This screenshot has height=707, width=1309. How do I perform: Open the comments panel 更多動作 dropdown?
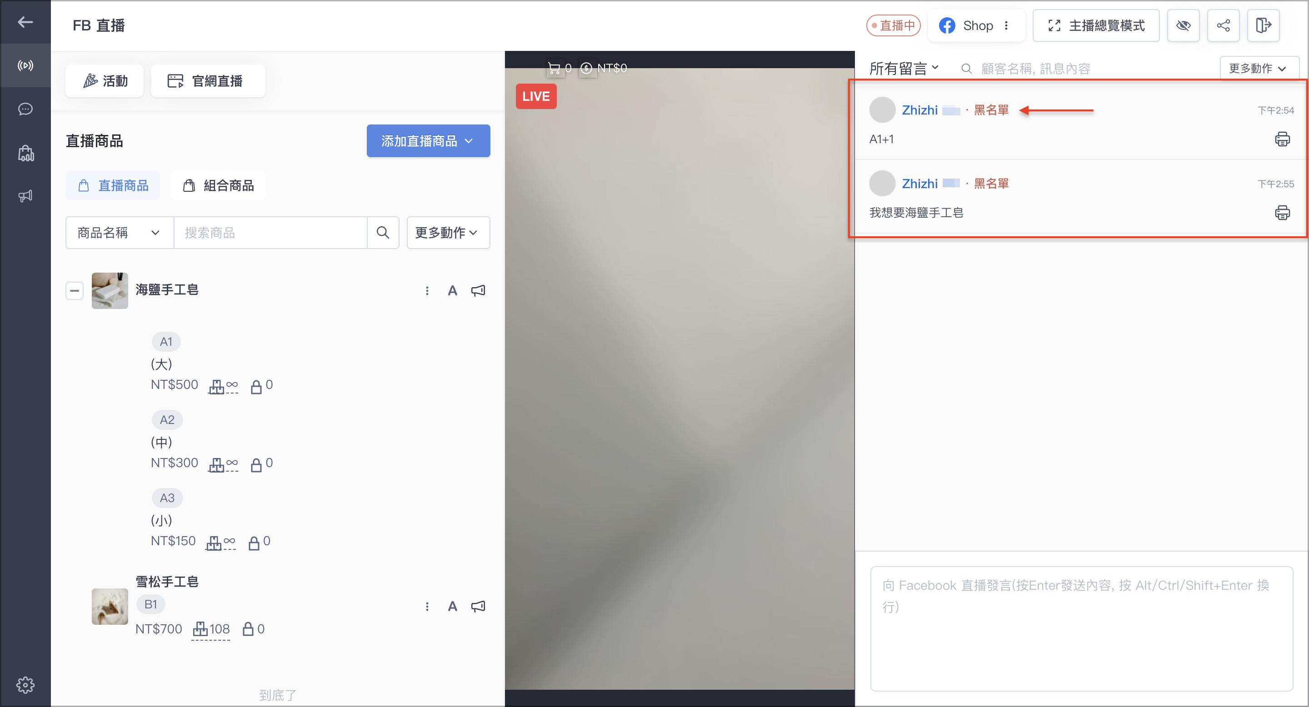click(1258, 68)
